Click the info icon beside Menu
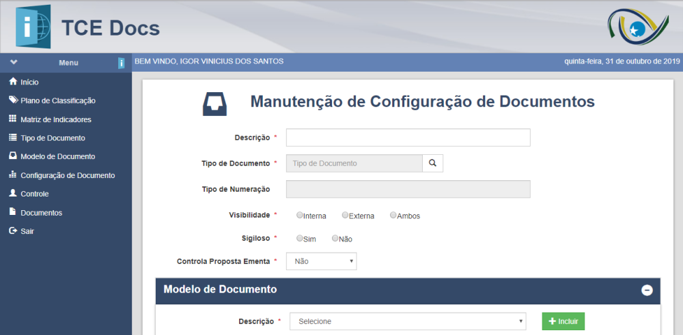Viewport: 683px width, 335px height. point(121,63)
